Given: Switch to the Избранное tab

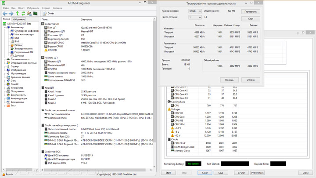Looking at the screenshot, I should tap(18, 19).
